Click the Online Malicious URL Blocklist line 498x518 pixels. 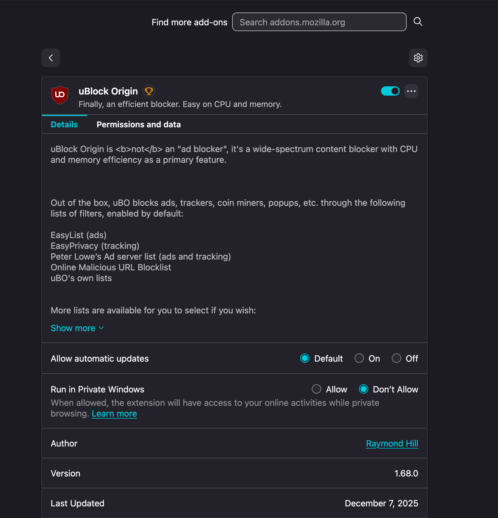[x=111, y=267]
